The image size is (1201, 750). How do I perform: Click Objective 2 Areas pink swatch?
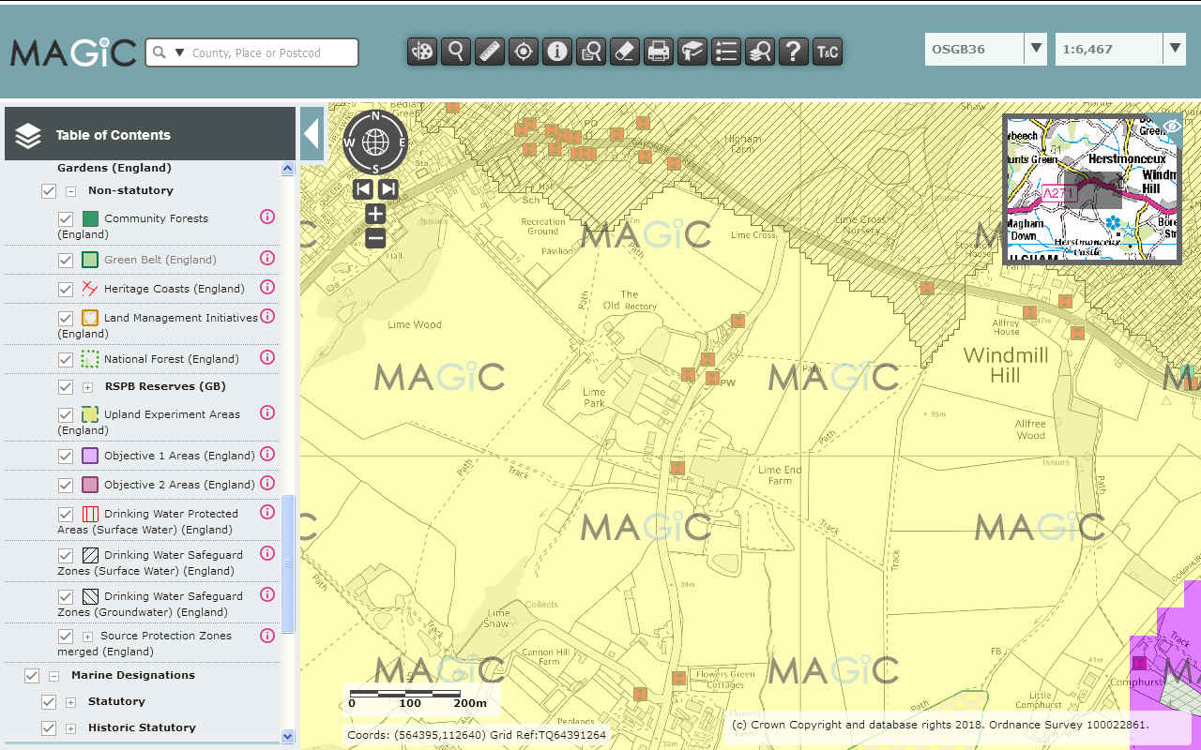click(90, 485)
